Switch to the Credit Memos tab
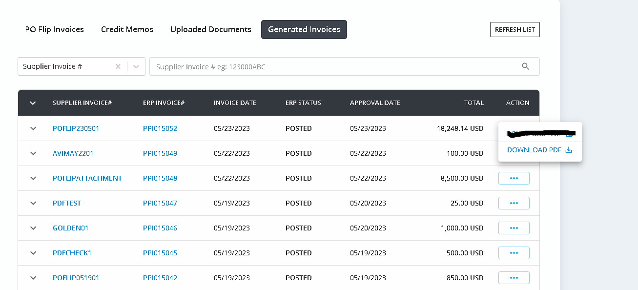638x290 pixels. 127,29
